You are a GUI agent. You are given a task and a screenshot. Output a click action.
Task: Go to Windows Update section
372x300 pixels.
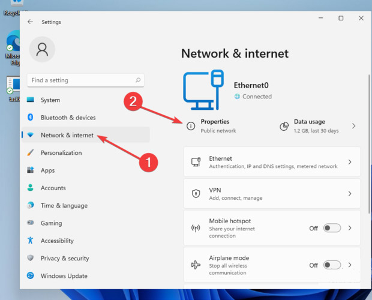[64, 276]
